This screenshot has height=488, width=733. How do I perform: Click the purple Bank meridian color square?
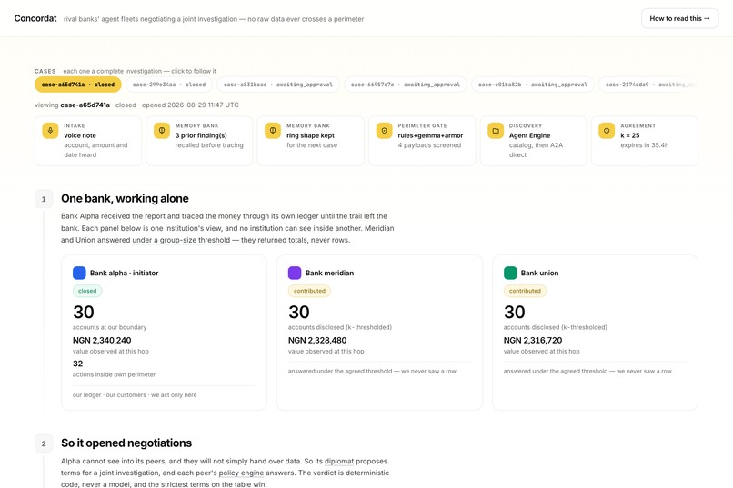click(295, 273)
